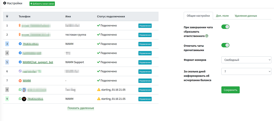The height and width of the screenshot is (121, 274).
Task: Disable 'Отмечать чаты прочитанными' toggle
Action: tap(225, 45)
